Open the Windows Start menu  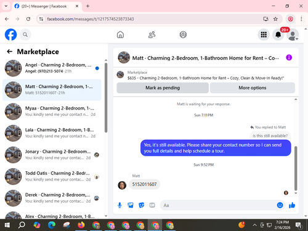[x=7, y=225]
